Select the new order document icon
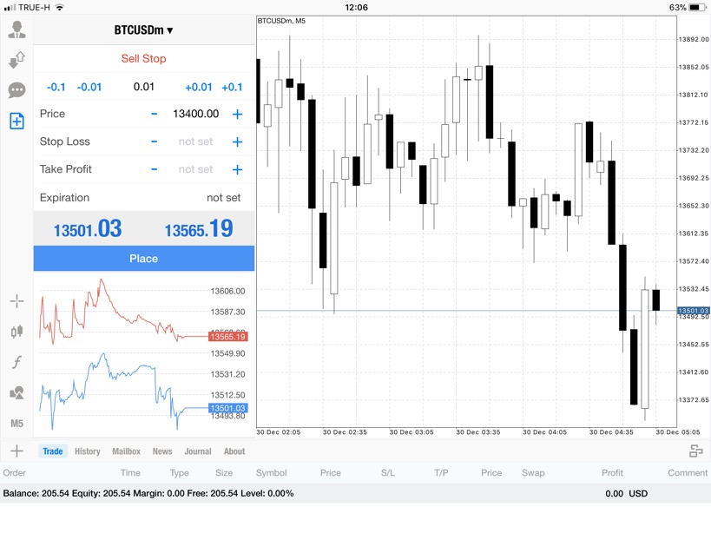711x533 pixels. (x=16, y=121)
